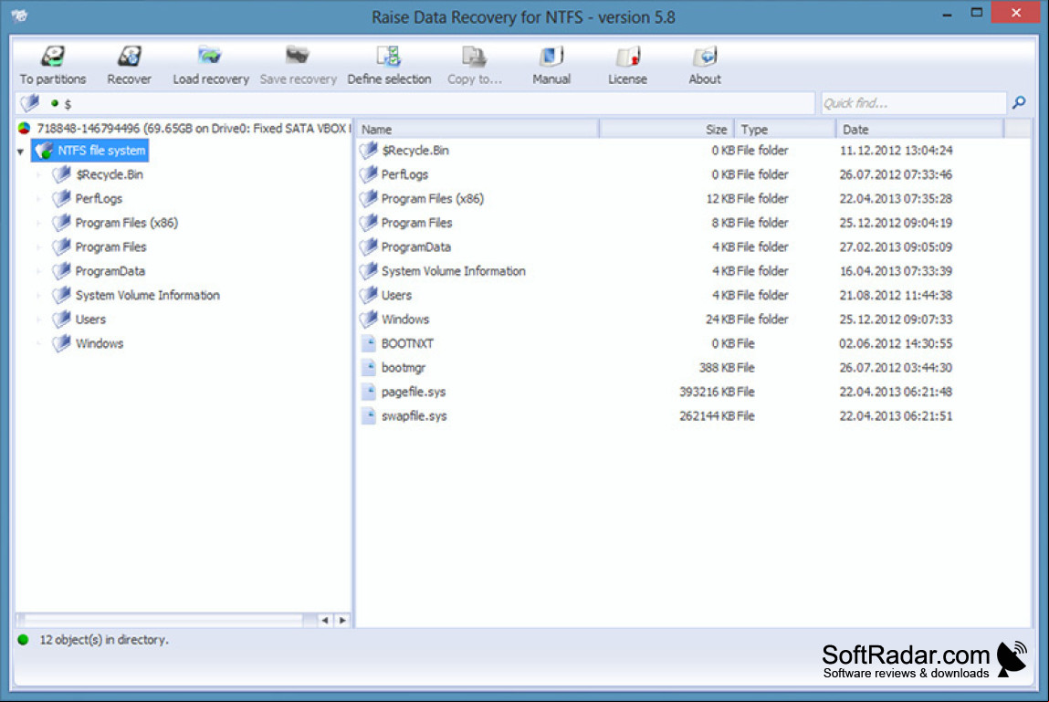Select the PerfLogs row in the file list
Image resolution: width=1049 pixels, height=702 pixels.
click(692, 174)
